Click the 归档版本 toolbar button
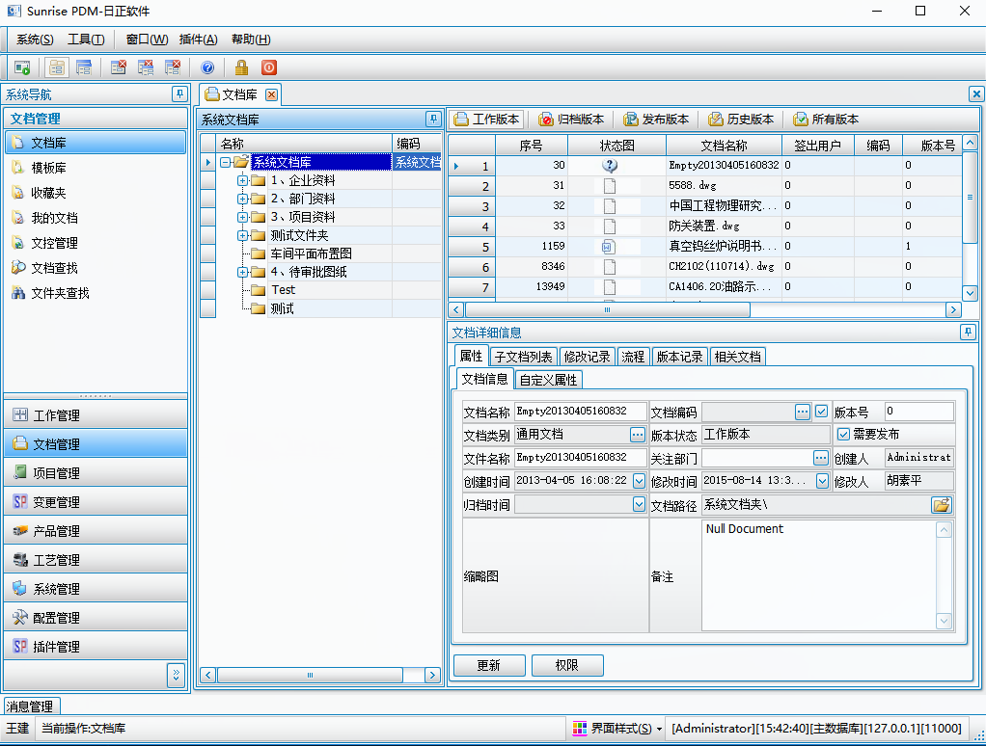The image size is (986, 746). [571, 120]
